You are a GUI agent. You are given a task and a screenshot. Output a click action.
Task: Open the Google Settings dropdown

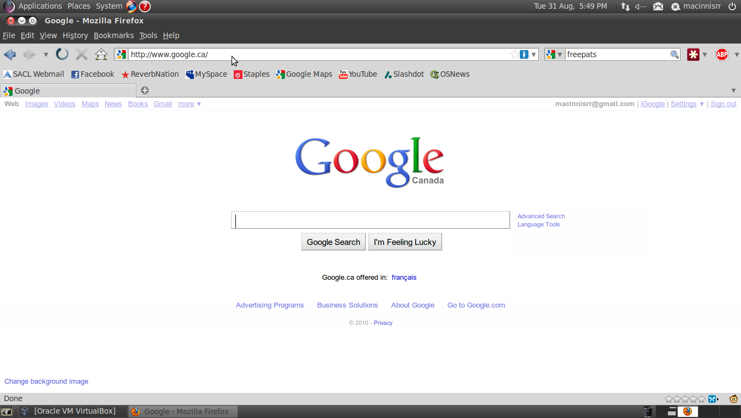coord(687,104)
